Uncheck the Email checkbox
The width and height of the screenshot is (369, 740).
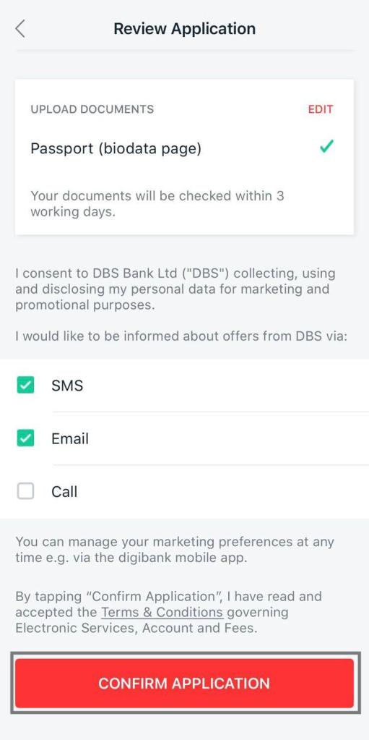pos(25,439)
